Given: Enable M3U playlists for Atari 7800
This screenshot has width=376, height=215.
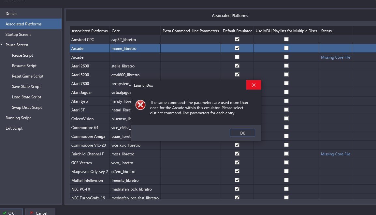Looking at the screenshot, I should click(x=286, y=83).
